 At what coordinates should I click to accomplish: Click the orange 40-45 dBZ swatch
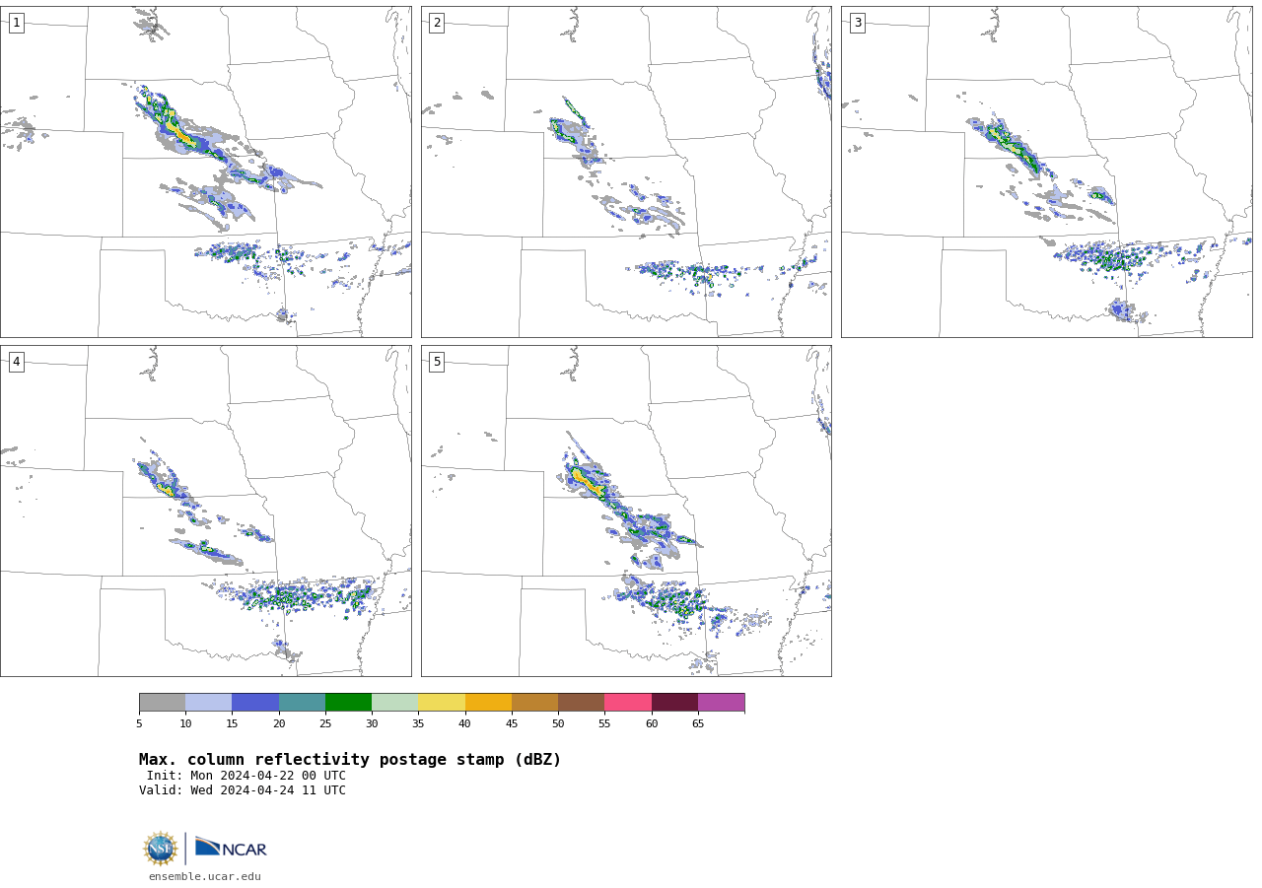[x=488, y=703]
